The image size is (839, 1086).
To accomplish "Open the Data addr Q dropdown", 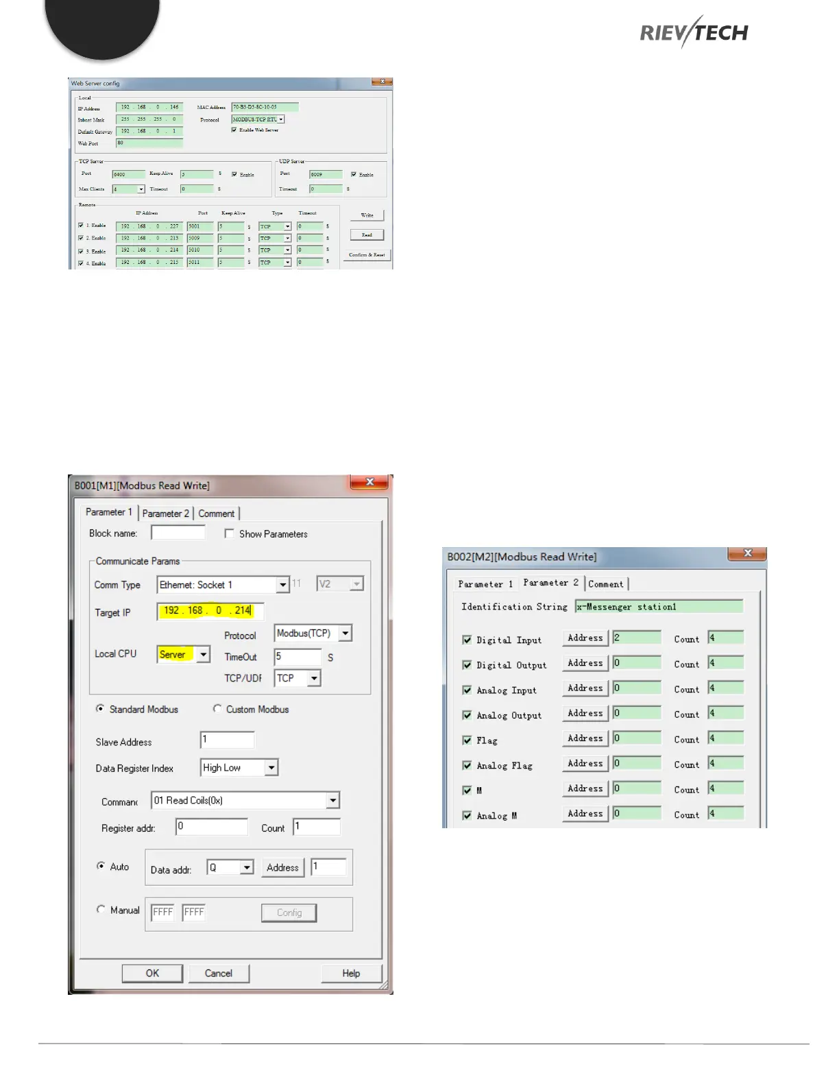I will click(x=247, y=867).
